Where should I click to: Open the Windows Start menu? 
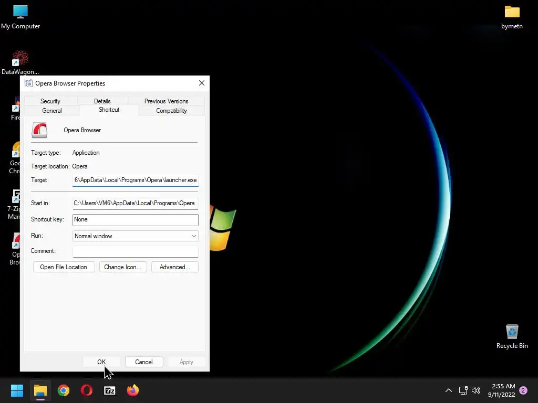[x=17, y=390]
